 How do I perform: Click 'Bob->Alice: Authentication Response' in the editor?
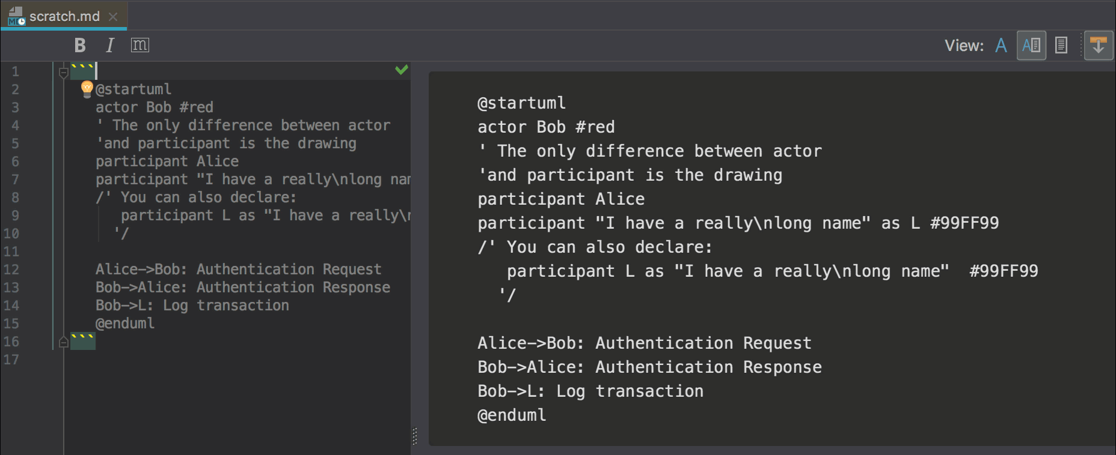pos(243,288)
